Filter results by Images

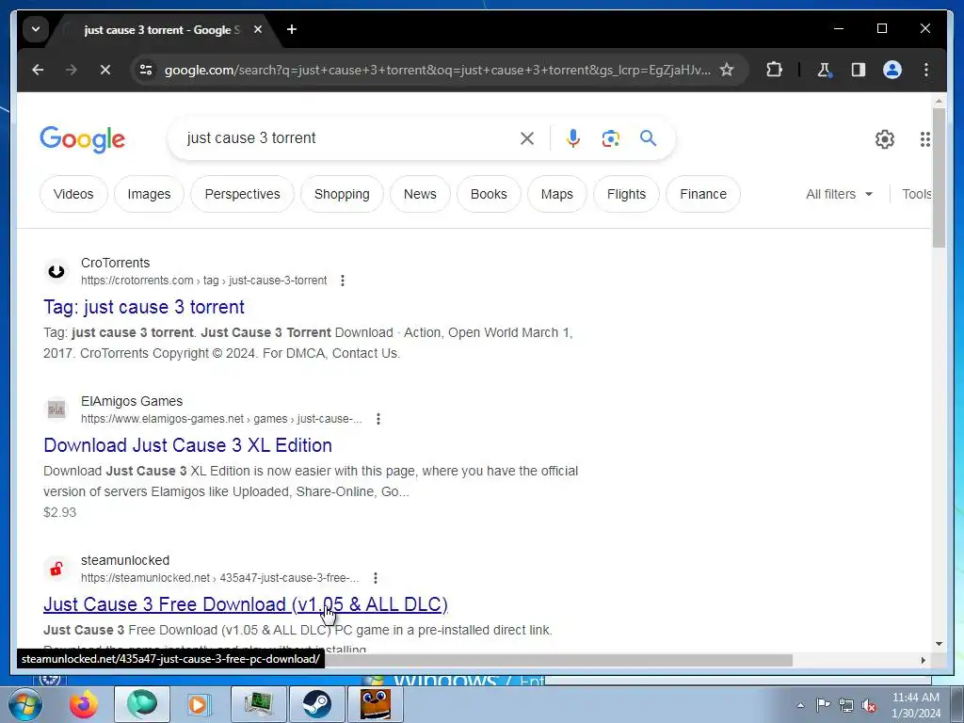[x=150, y=194]
